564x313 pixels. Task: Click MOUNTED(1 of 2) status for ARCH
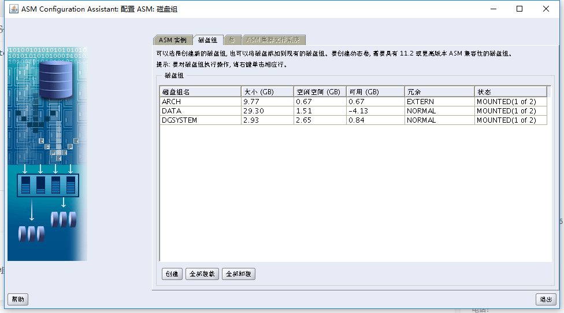[x=511, y=102]
